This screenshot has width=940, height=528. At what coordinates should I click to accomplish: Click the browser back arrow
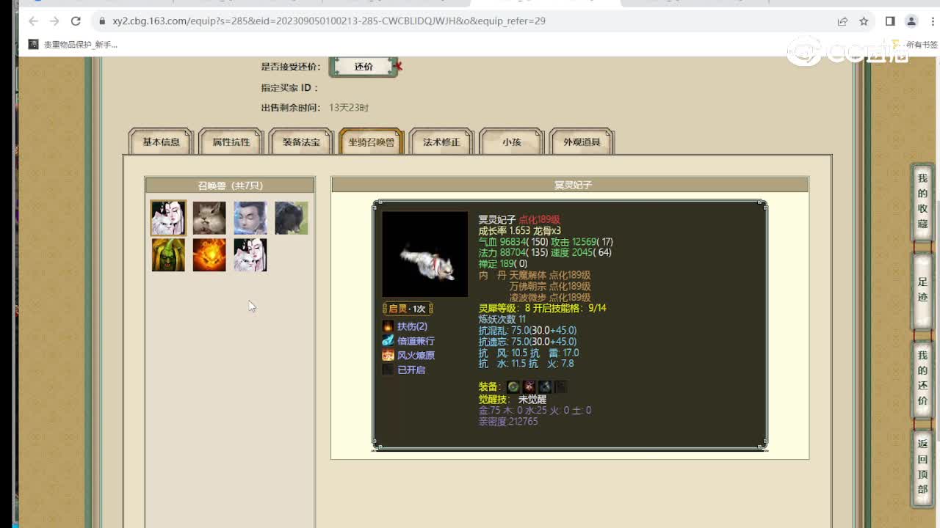(x=33, y=21)
